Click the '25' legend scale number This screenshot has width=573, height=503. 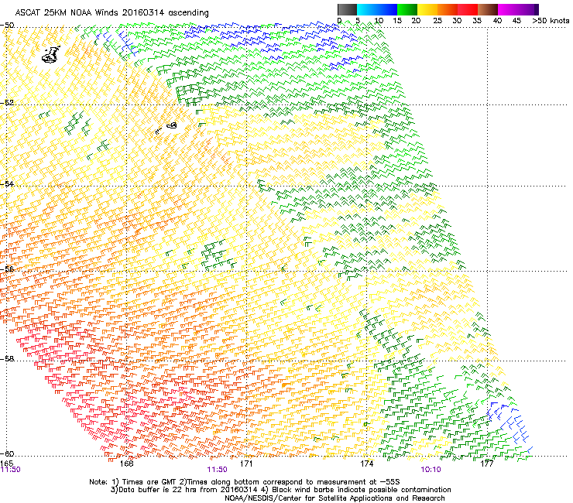tap(437, 21)
